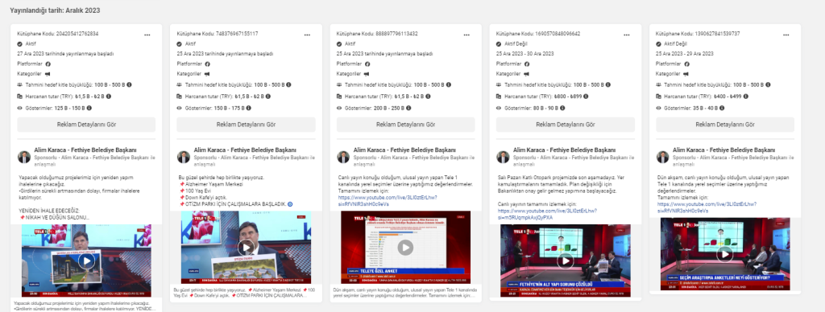Open Reklam Detaylarını Gör for ad 888897796113432
This screenshot has width=825, height=312.
406,125
